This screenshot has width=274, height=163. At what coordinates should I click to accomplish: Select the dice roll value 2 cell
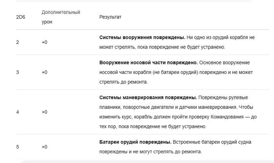[18, 42]
